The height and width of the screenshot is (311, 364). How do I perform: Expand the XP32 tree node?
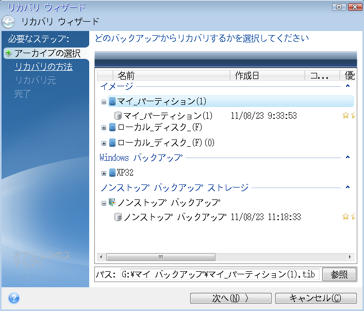click(x=104, y=173)
